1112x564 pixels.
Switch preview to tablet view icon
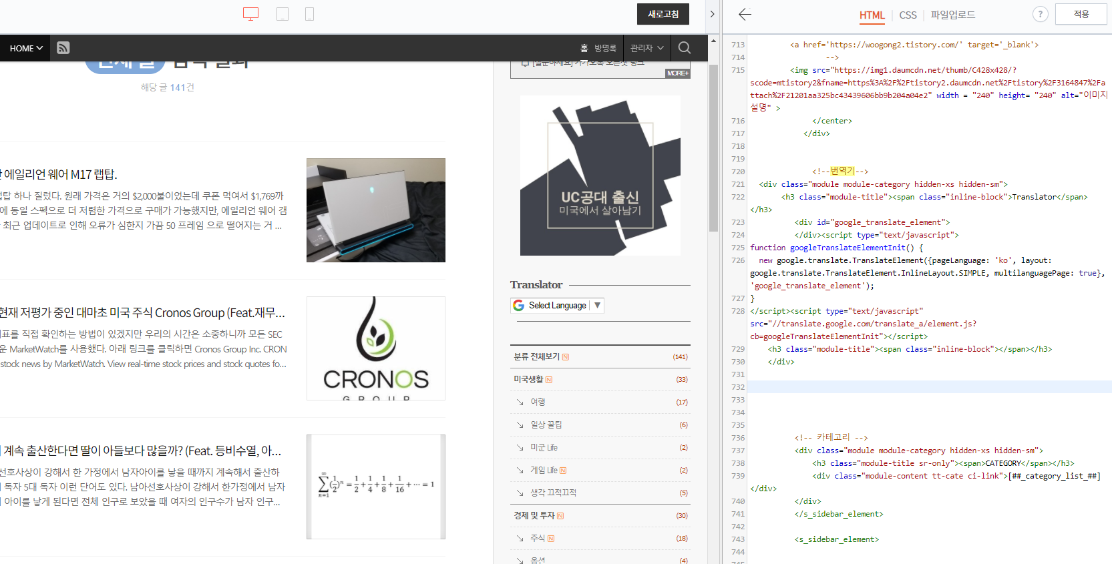283,14
